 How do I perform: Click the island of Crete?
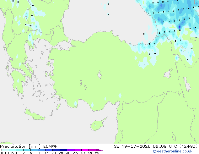click(x=35, y=115)
